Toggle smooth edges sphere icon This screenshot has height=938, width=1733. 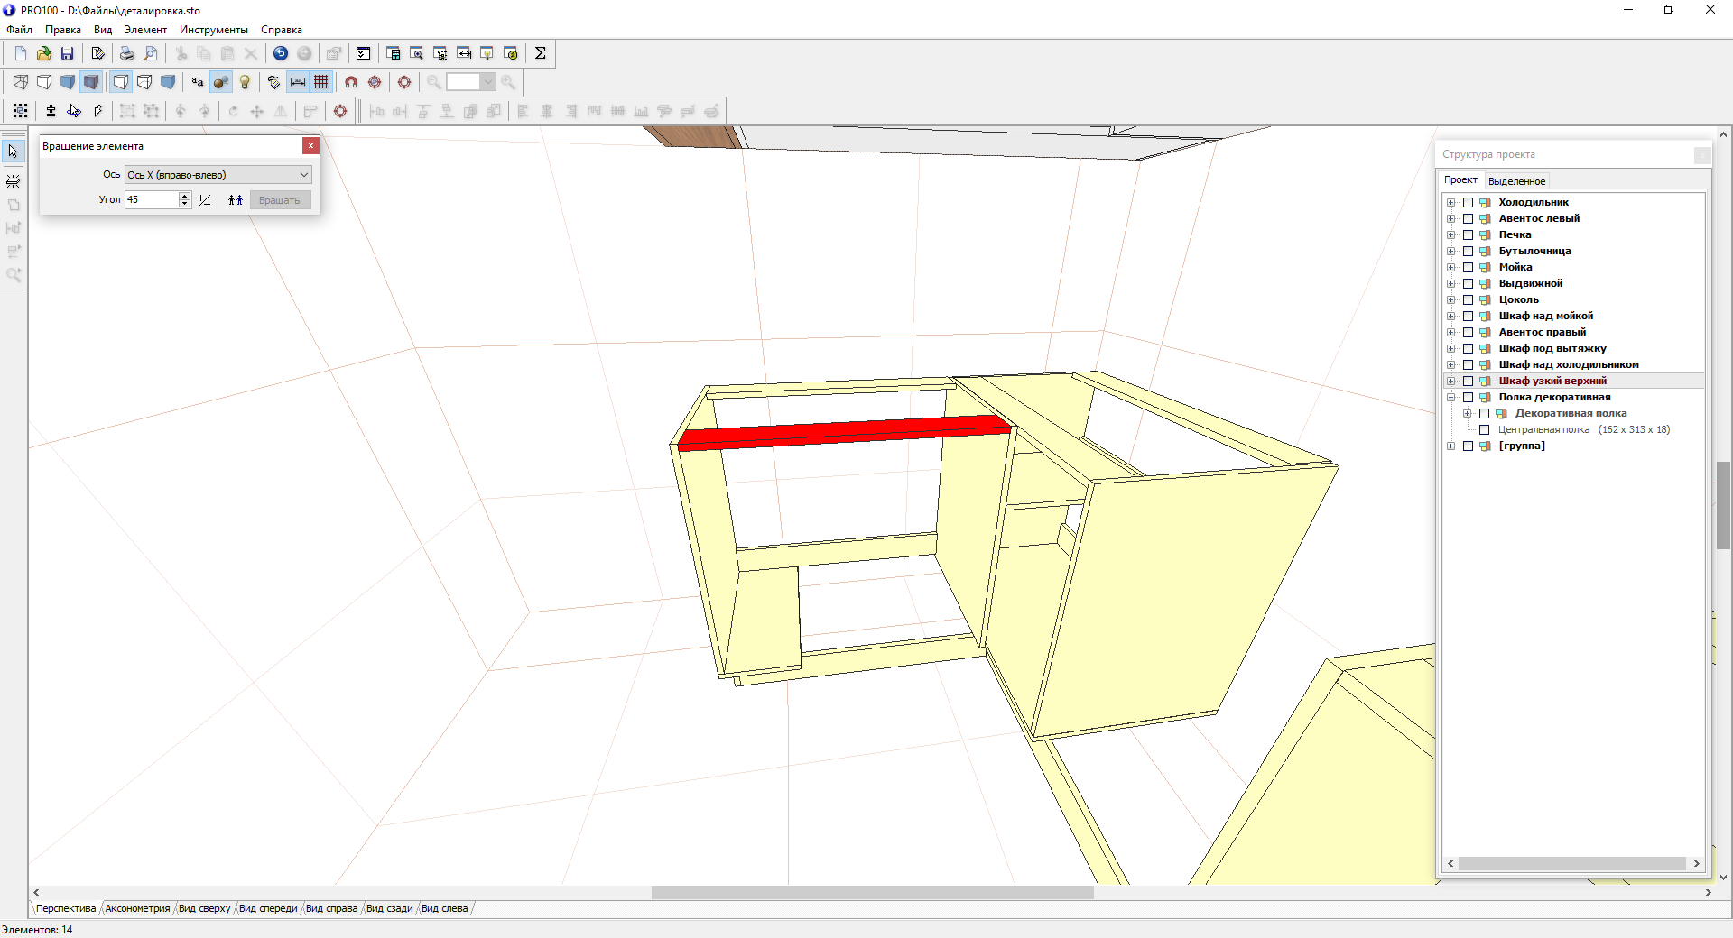click(221, 82)
